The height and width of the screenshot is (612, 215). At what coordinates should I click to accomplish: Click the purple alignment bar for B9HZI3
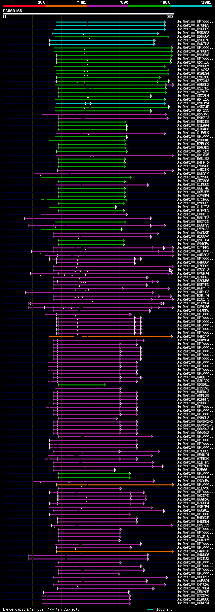tap(113, 118)
